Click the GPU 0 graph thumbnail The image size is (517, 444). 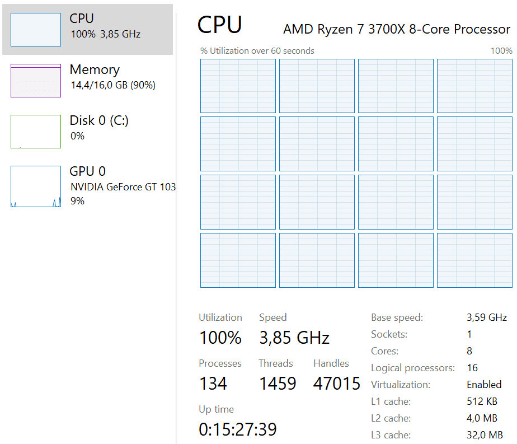pos(36,186)
